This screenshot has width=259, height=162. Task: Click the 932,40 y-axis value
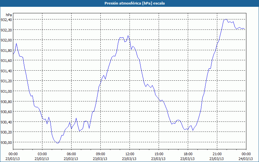(x=6, y=20)
